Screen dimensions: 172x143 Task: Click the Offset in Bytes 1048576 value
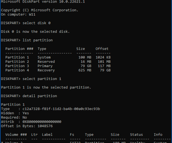click(45, 126)
